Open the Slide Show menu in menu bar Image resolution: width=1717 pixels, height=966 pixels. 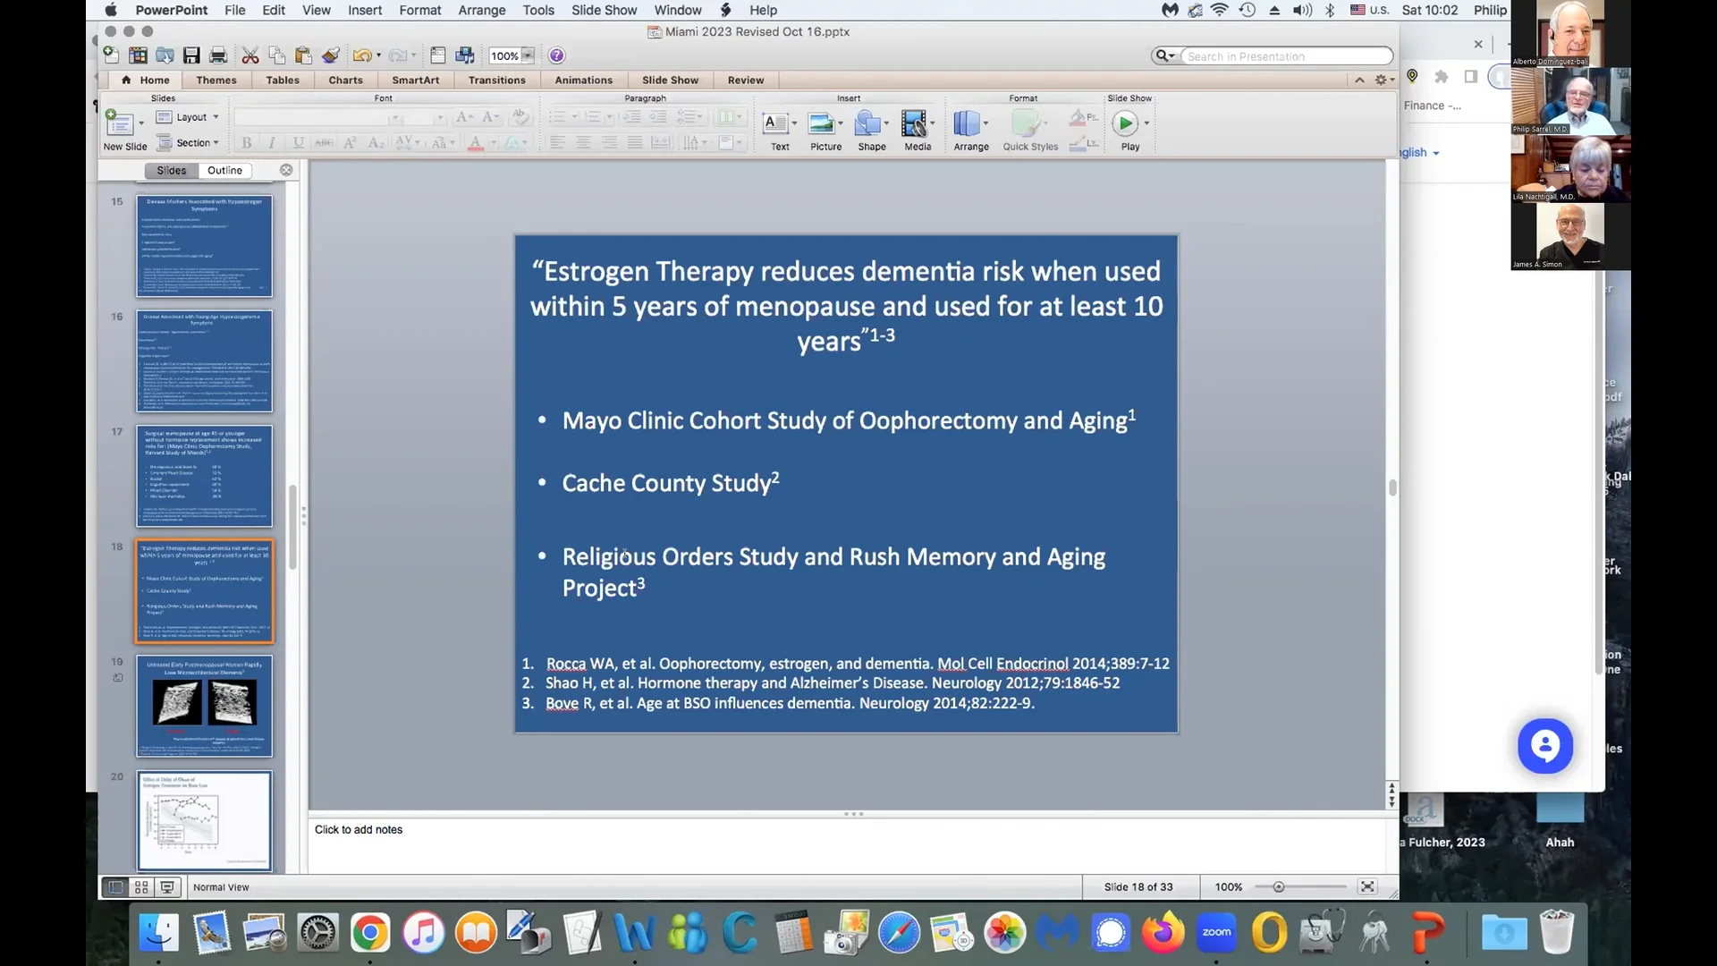click(x=605, y=10)
